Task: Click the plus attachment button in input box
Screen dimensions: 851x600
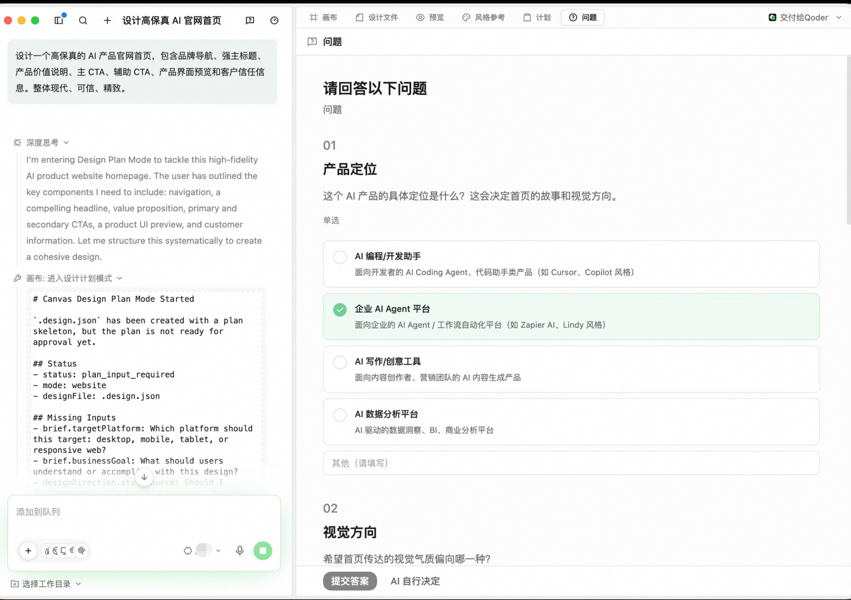Action: click(28, 551)
